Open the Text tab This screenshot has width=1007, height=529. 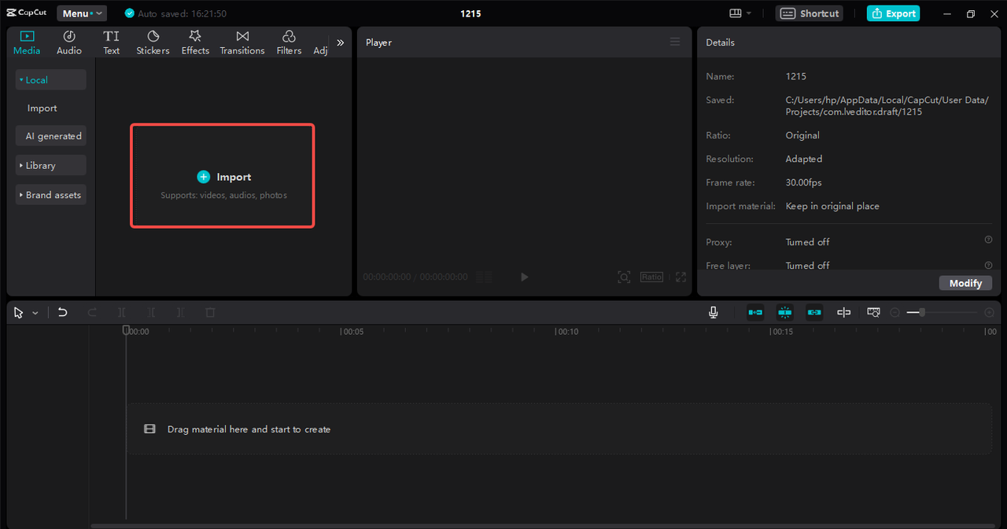[x=112, y=42]
